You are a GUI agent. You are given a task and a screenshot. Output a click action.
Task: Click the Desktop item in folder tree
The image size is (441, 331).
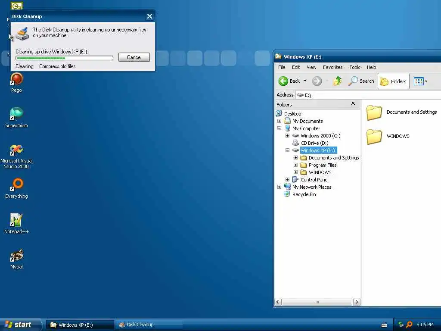[292, 114]
